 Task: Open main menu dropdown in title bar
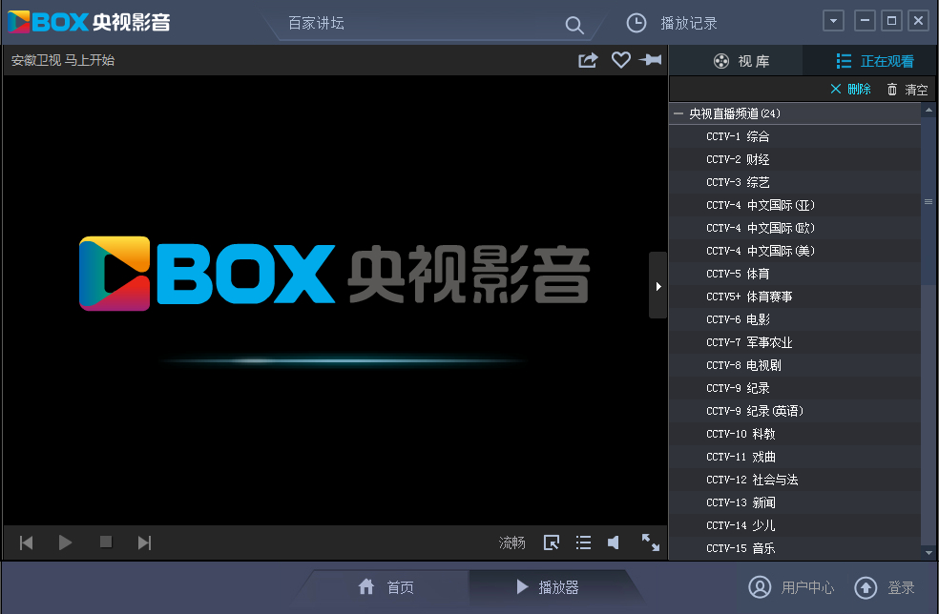tap(833, 21)
